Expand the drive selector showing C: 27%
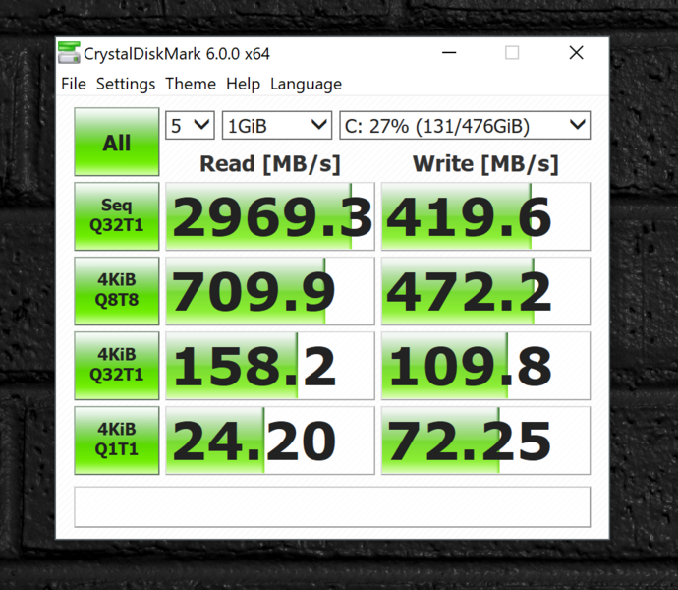This screenshot has height=590, width=678. (x=465, y=126)
